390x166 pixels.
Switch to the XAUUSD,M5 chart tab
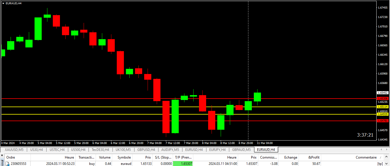[x=14, y=149]
